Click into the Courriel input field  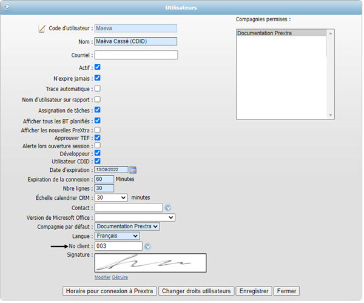tap(136, 55)
